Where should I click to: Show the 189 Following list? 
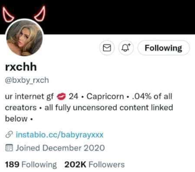[x=31, y=165]
